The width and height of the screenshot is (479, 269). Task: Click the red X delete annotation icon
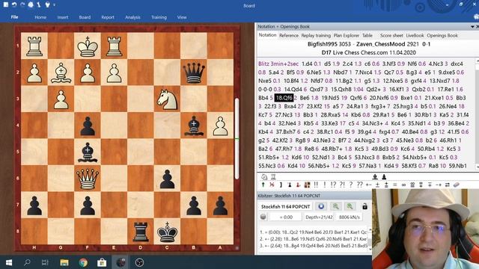[x=272, y=185]
